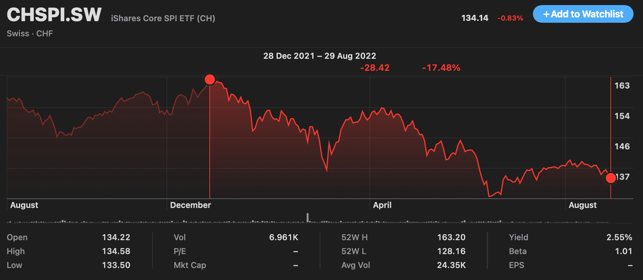Click the iShares Core SPI ETF (CH) name
The width and height of the screenshot is (643, 280).
pos(163,18)
